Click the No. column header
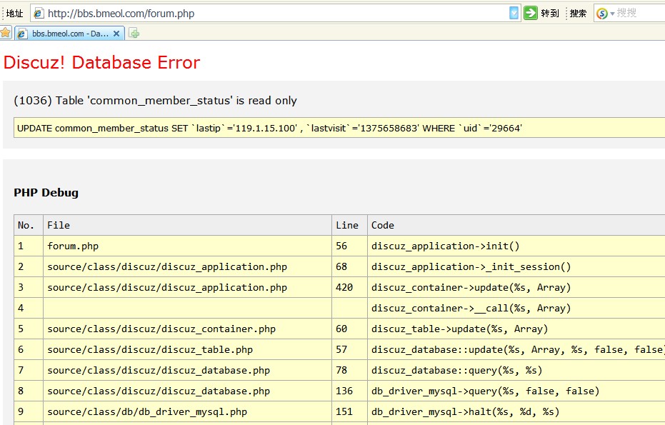 click(x=29, y=225)
